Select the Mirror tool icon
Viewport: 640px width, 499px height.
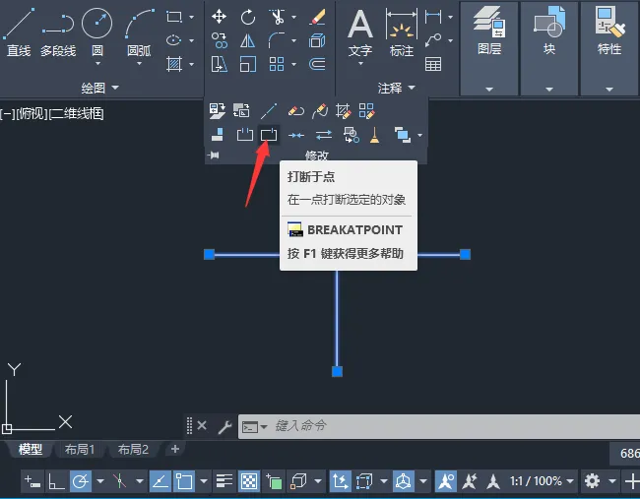pos(248,40)
